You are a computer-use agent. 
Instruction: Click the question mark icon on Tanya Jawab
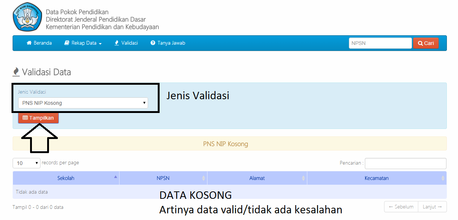(x=152, y=43)
